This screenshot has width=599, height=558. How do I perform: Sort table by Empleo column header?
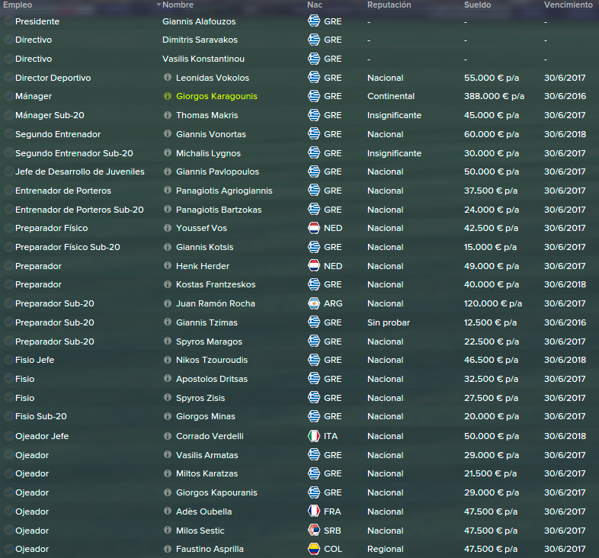18,5
